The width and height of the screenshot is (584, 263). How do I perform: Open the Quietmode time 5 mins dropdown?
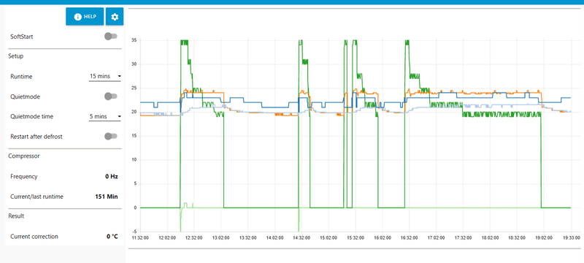pyautogui.click(x=105, y=117)
